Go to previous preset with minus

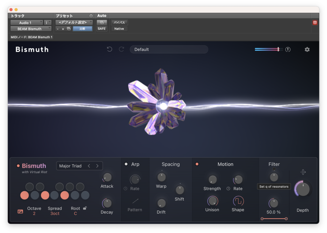(57, 29)
